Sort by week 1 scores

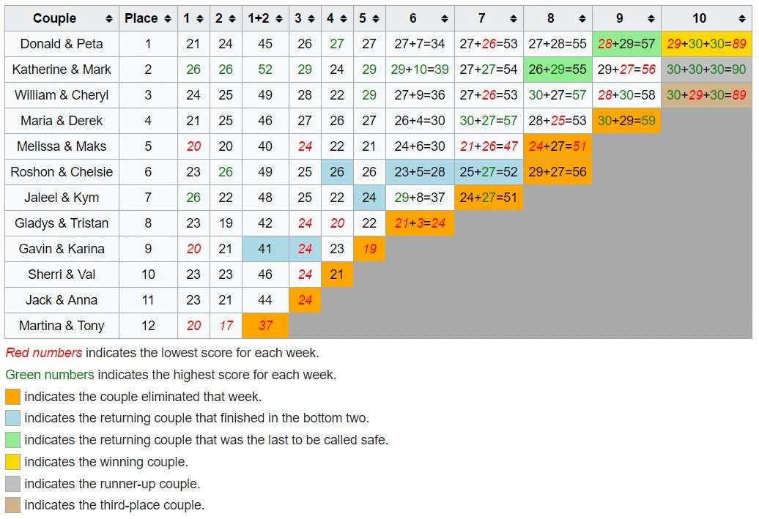tap(201, 18)
